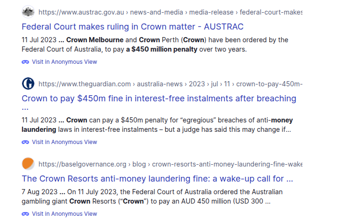Click the mask icon under the Guardian result
This screenshot has height=220, width=340.
[x=25, y=142]
